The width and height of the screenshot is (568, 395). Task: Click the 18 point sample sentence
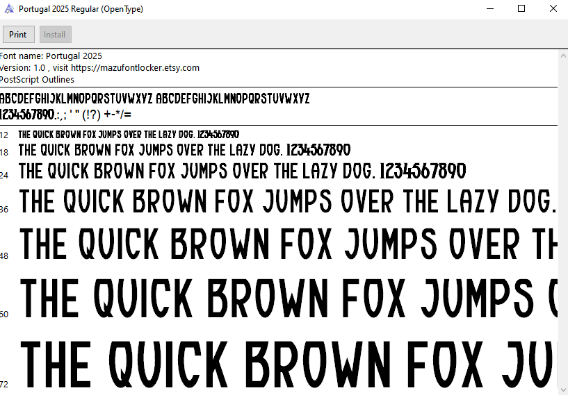tap(184, 150)
